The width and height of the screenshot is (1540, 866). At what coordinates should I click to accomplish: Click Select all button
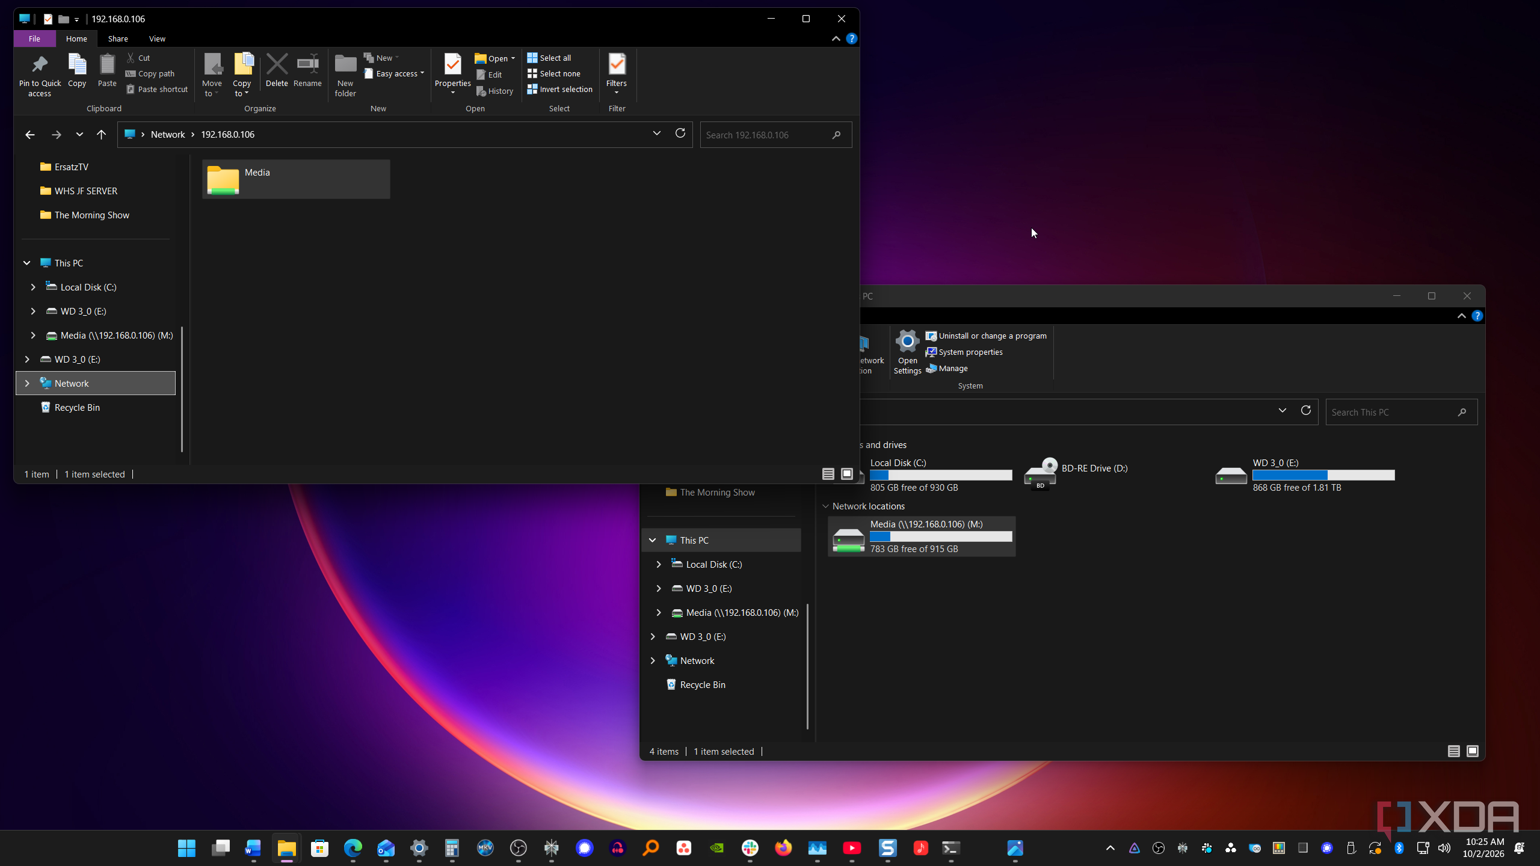click(x=549, y=58)
